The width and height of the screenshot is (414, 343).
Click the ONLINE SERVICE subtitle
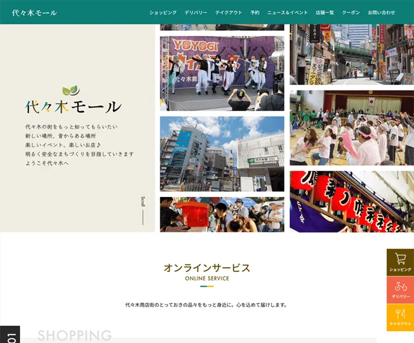click(x=207, y=279)
